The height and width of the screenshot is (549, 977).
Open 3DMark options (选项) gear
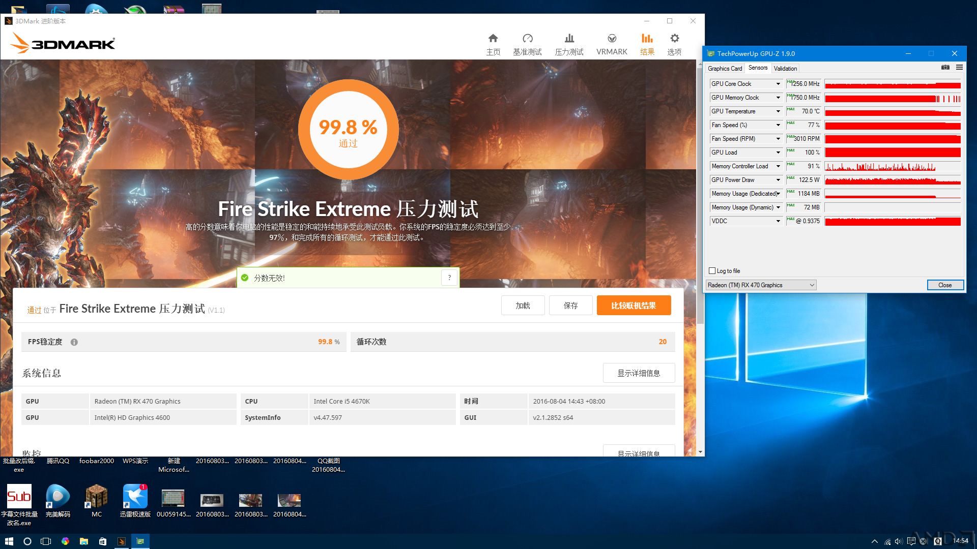click(x=674, y=45)
